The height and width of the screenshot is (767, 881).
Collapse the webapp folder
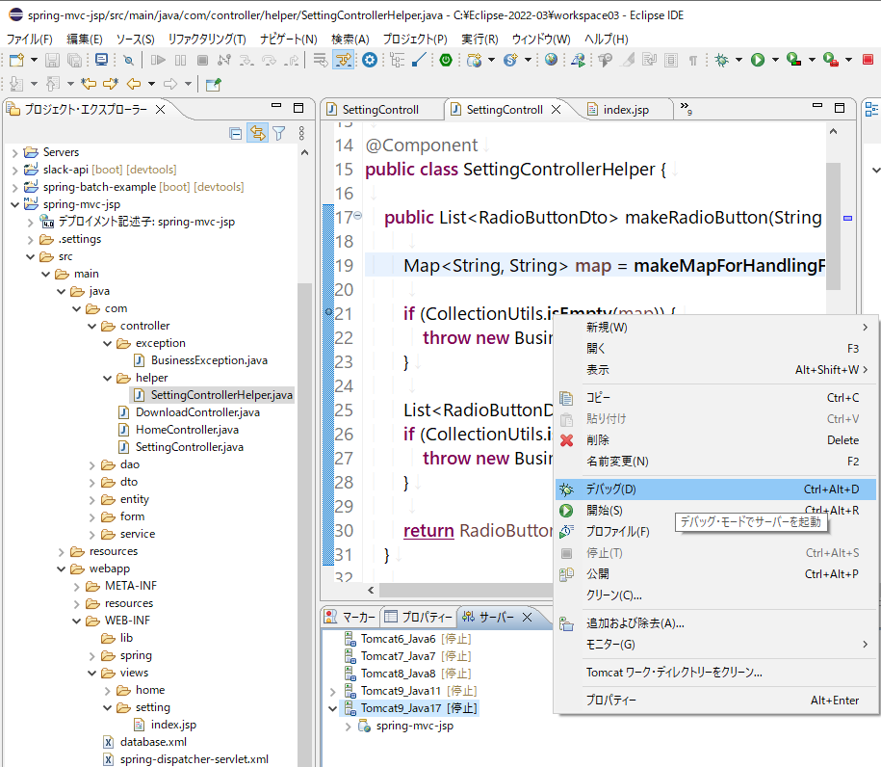coord(61,569)
